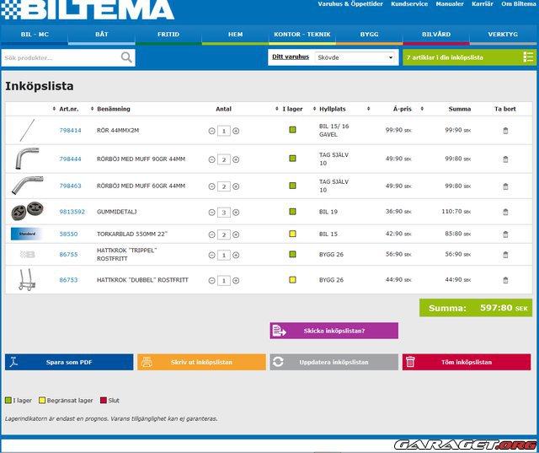Decrease GUMMIDETALJ quantity with minus icon

coord(211,213)
